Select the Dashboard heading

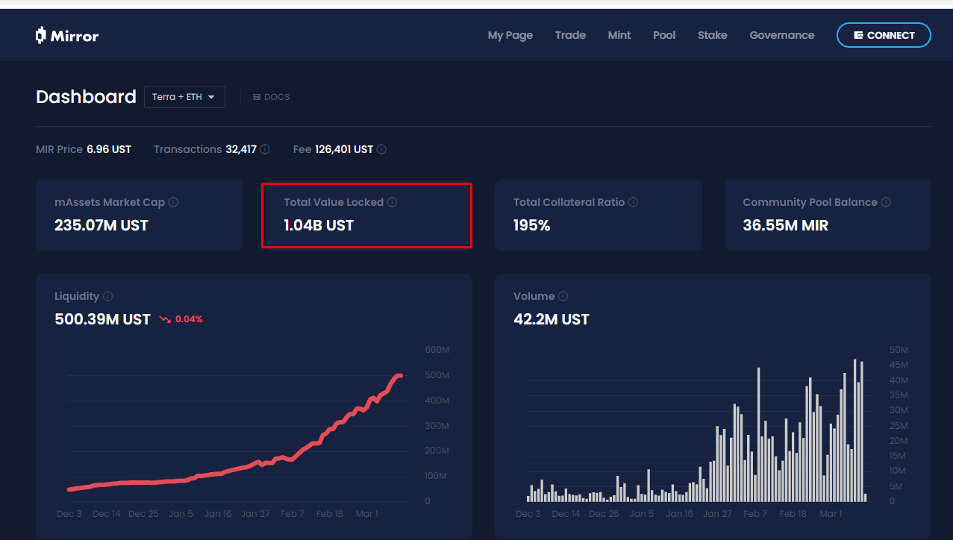point(86,97)
